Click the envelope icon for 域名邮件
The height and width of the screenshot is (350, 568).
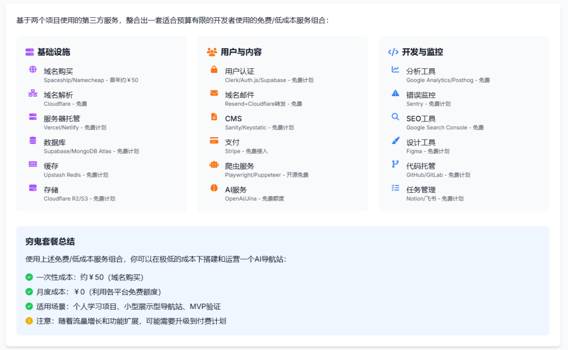(214, 93)
